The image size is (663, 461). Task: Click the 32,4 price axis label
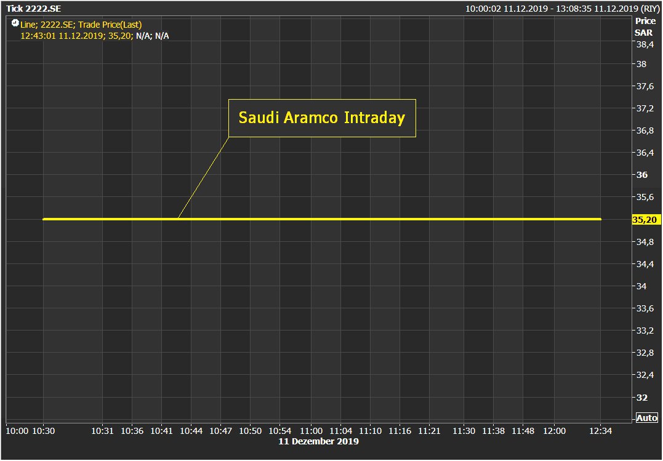[x=645, y=374]
